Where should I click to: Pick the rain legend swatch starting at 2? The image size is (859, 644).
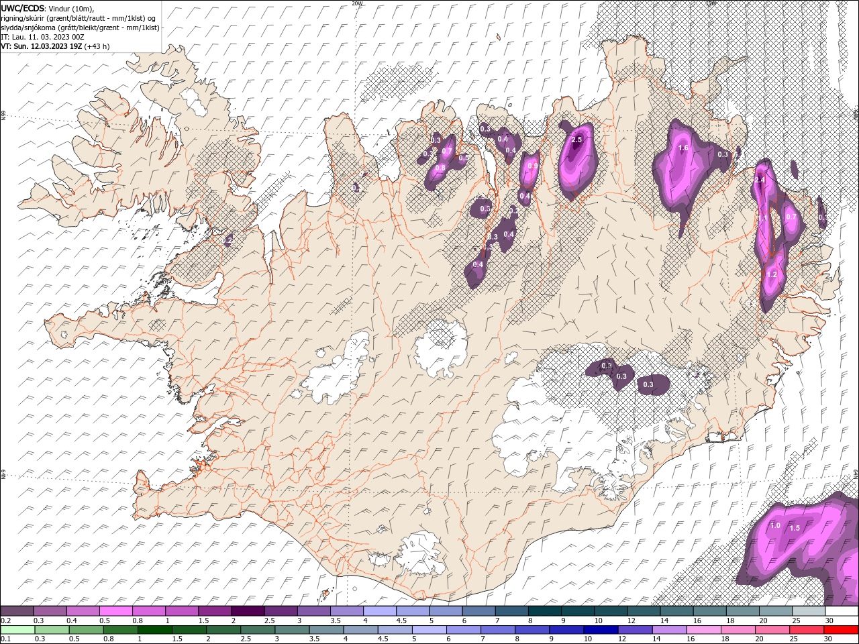tap(224, 629)
